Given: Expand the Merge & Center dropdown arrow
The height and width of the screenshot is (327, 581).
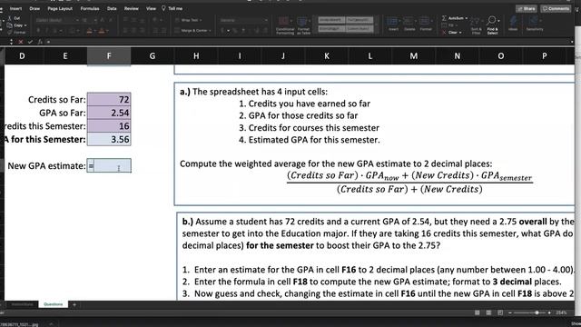Looking at the screenshot, I should click(210, 31).
